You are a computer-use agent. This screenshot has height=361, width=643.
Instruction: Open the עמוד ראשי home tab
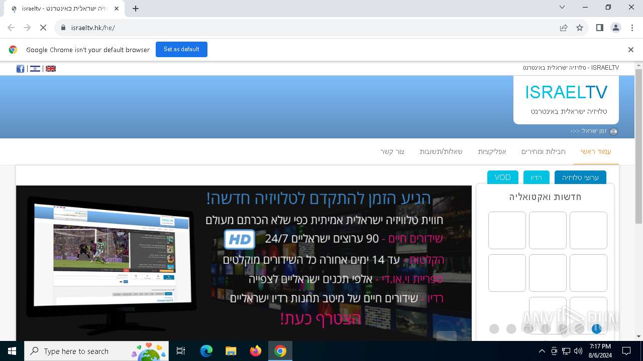(x=596, y=151)
